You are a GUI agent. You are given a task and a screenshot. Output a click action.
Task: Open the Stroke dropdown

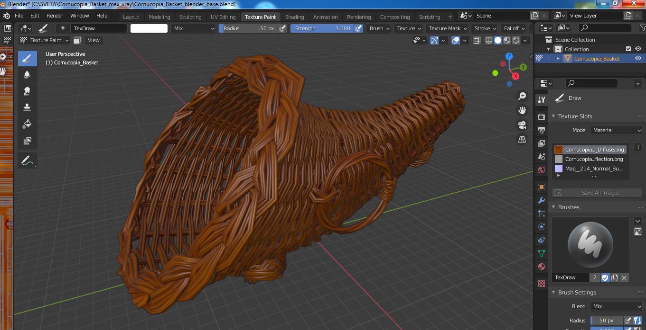tap(485, 28)
